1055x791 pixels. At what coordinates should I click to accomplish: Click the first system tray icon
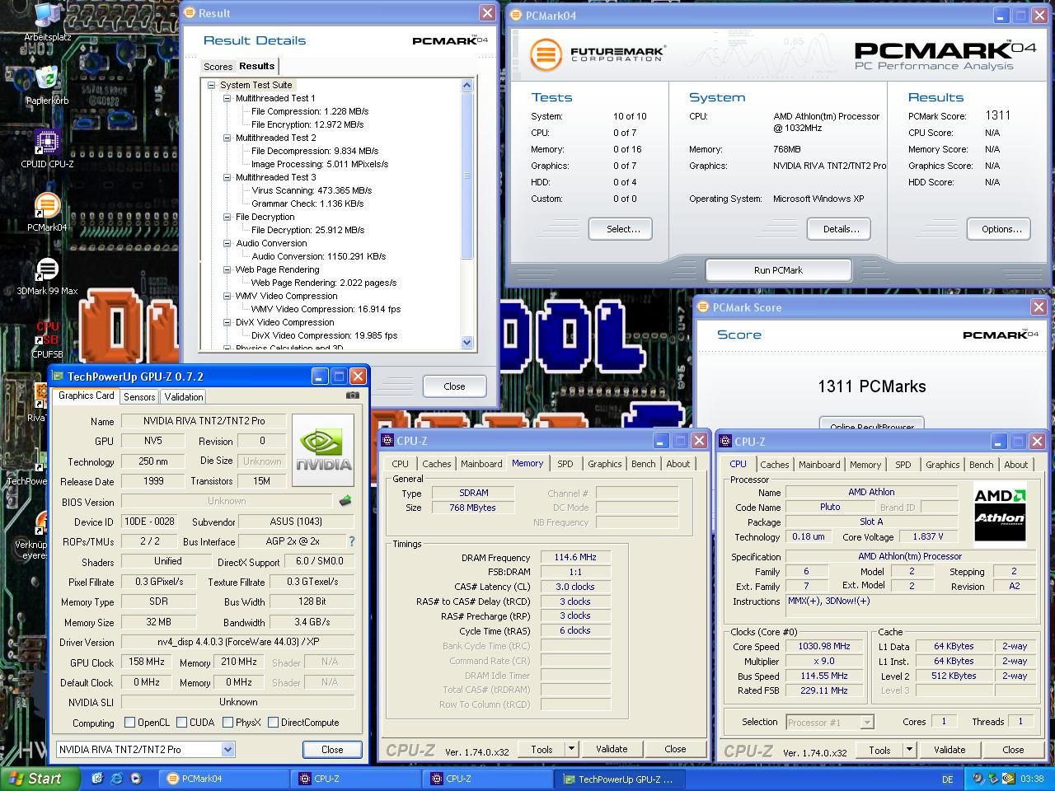[978, 778]
